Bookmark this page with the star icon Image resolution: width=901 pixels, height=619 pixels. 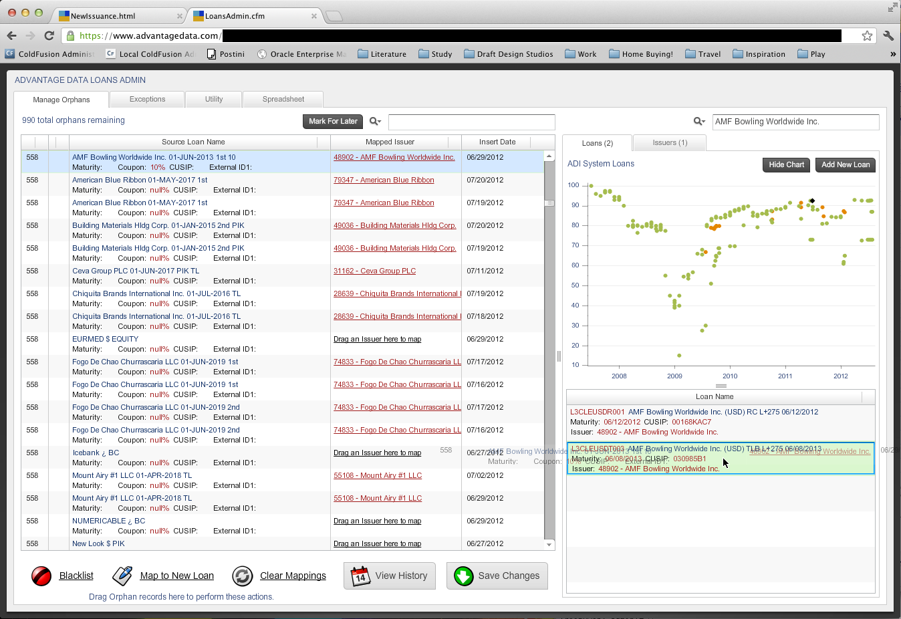(867, 35)
